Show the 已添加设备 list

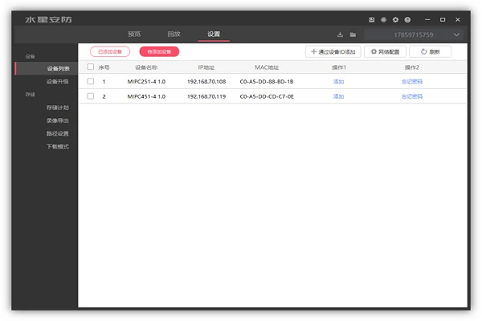(110, 51)
